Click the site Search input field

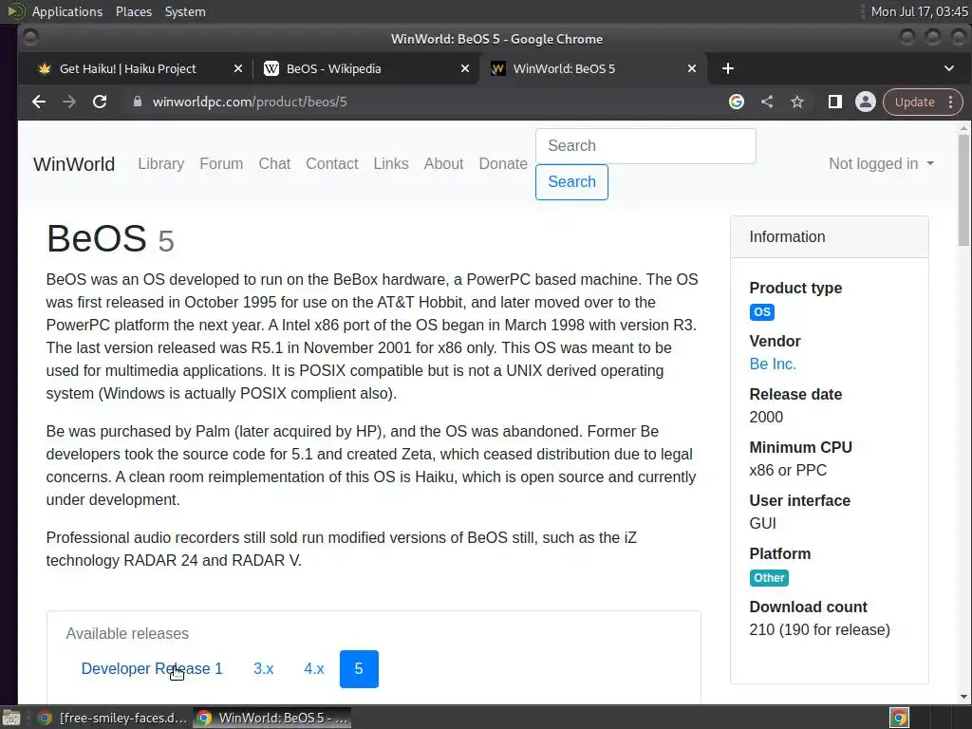(x=645, y=145)
